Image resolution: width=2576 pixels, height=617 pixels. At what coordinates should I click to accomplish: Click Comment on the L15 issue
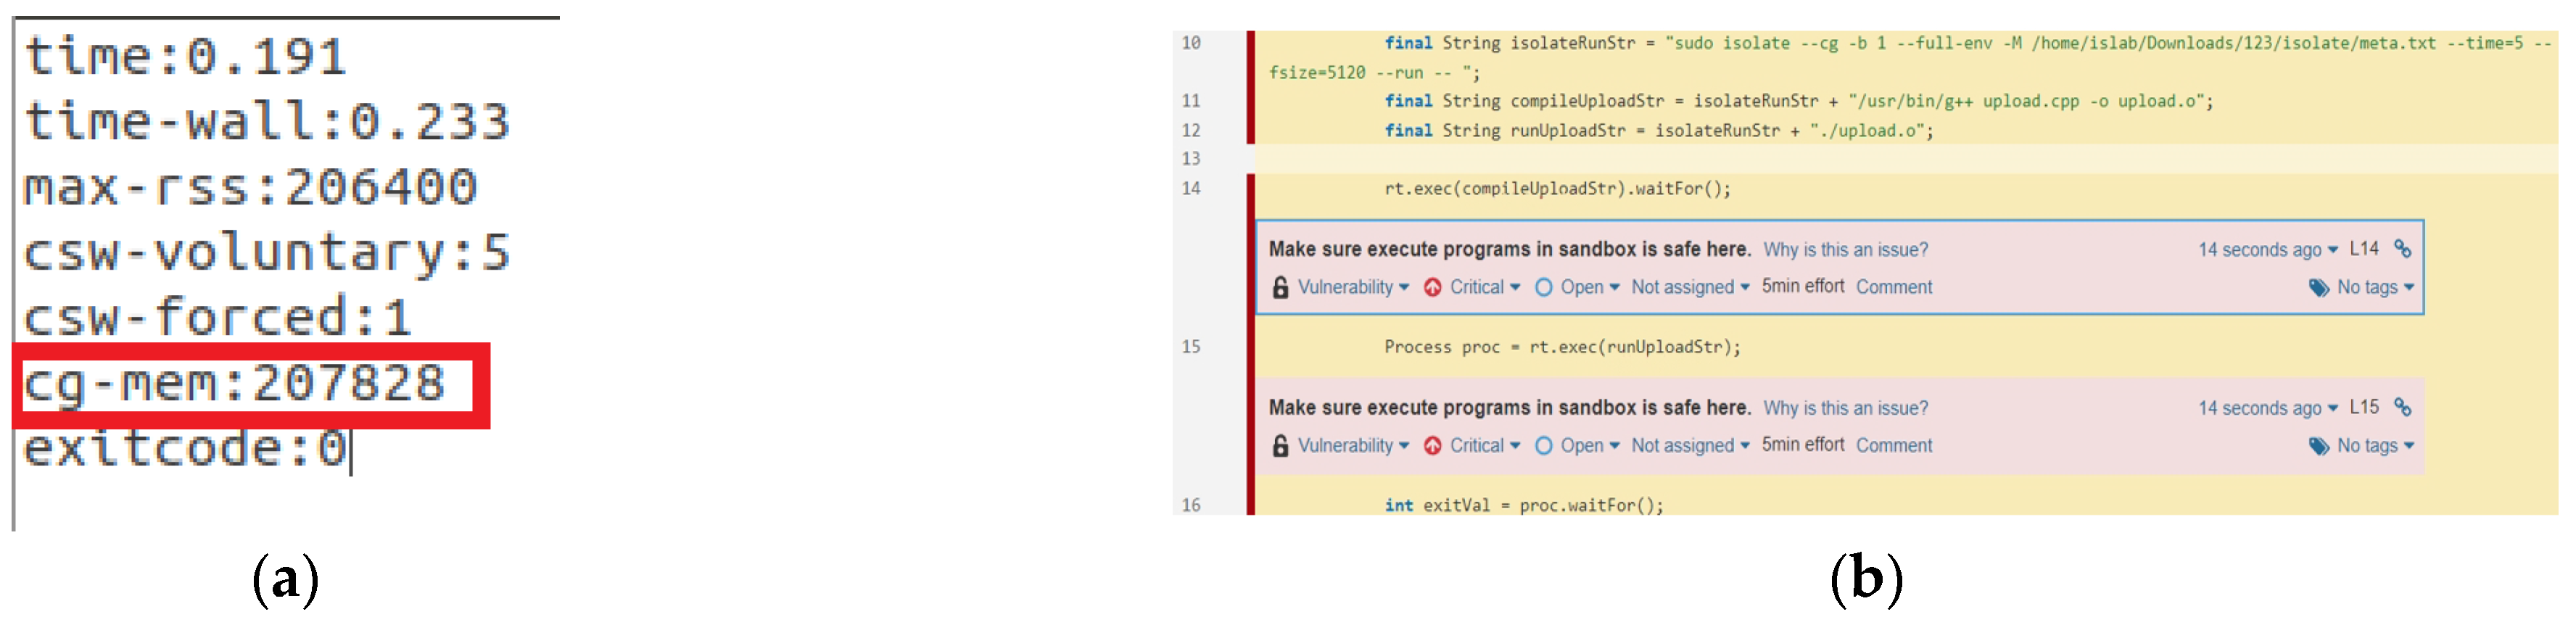[1894, 446]
